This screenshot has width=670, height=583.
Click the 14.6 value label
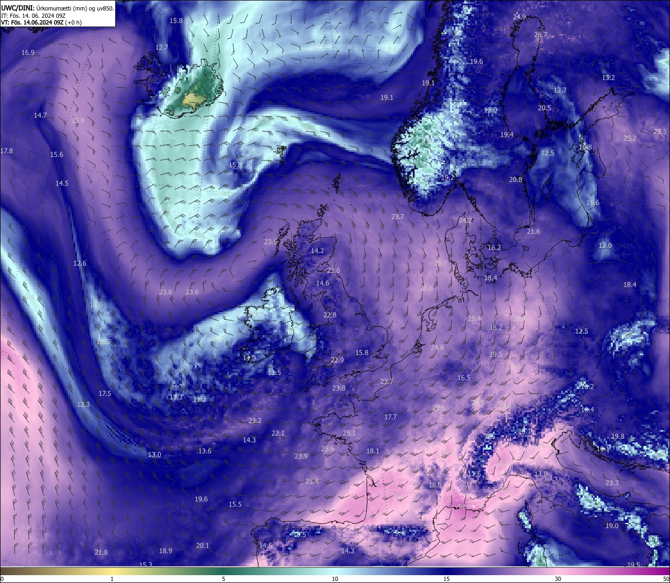[322, 283]
